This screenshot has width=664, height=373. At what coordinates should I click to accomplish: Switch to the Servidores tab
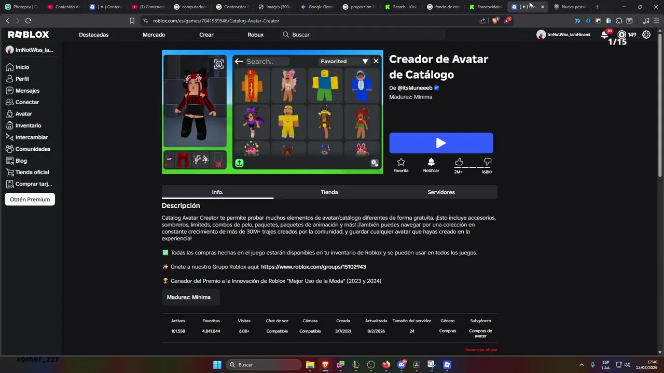click(x=441, y=192)
